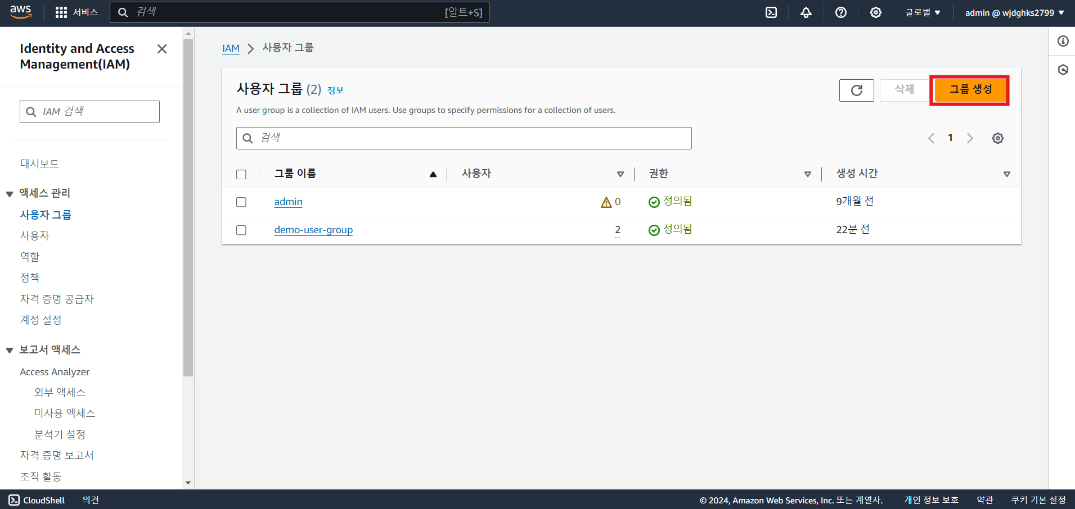Open 자격 증명 공급자 in sidebar
This screenshot has width=1075, height=509.
point(57,299)
